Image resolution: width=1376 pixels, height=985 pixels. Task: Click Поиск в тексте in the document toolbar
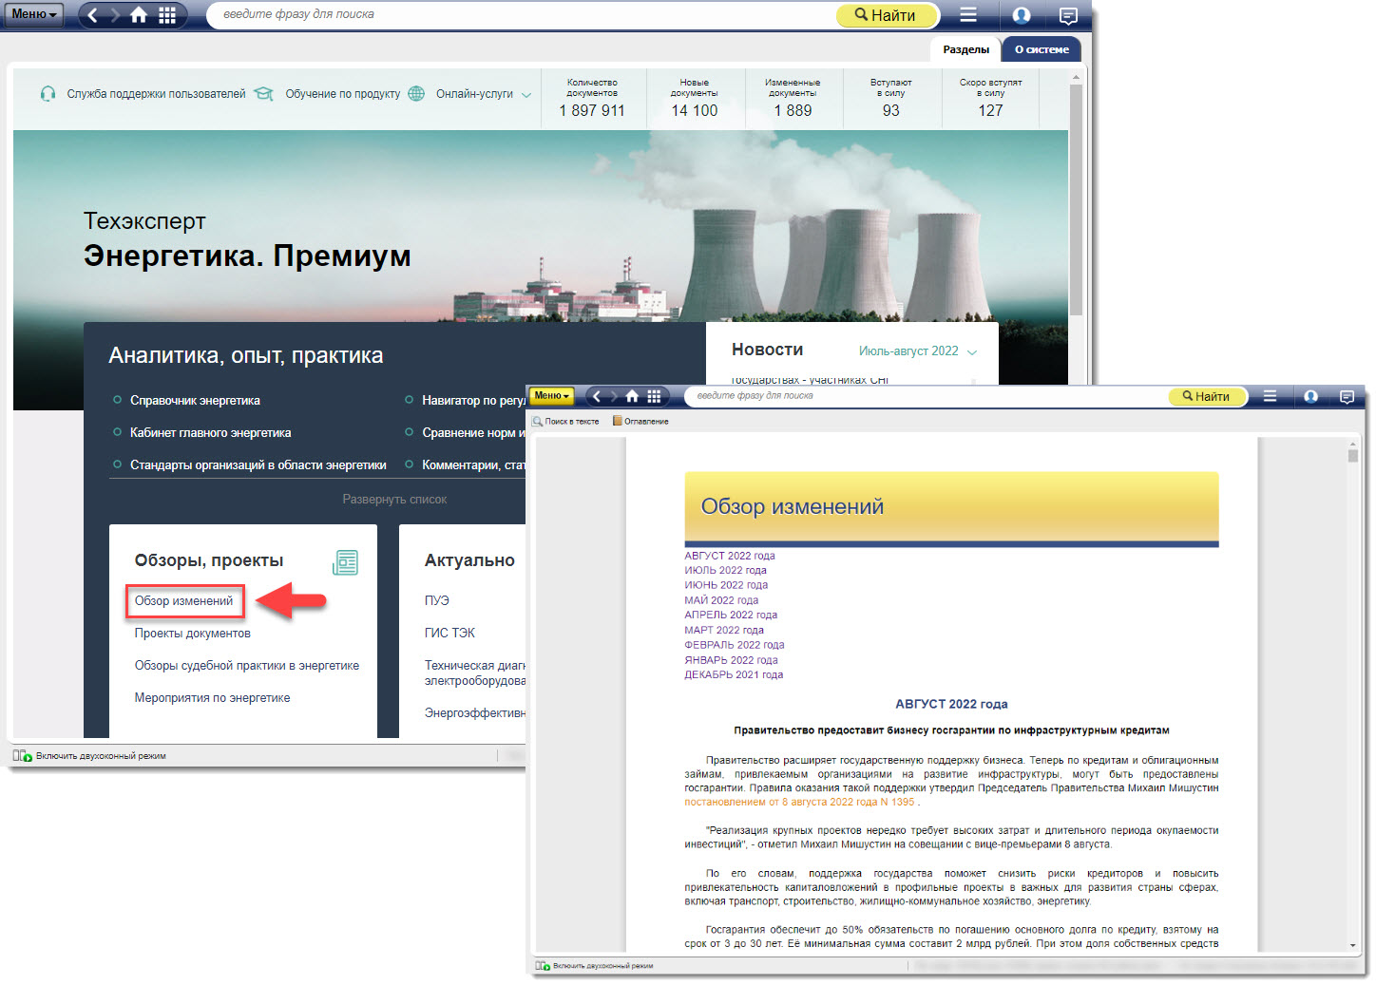565,422
